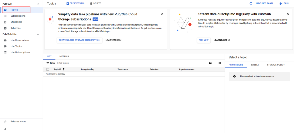The image size is (294, 133).
Task: Open LEARN MORE link in Cloud Storage banner
Action: (113, 40)
